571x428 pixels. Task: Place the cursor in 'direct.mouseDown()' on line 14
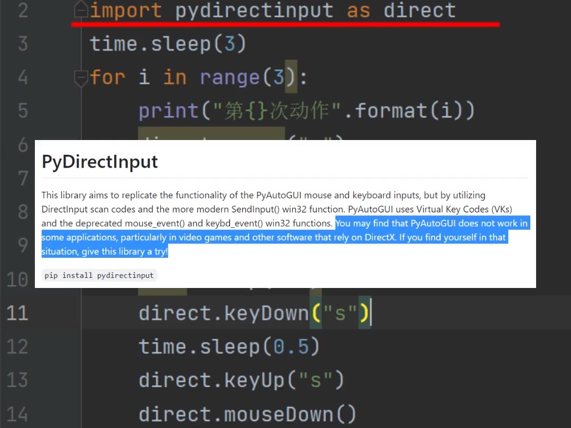[x=247, y=414]
